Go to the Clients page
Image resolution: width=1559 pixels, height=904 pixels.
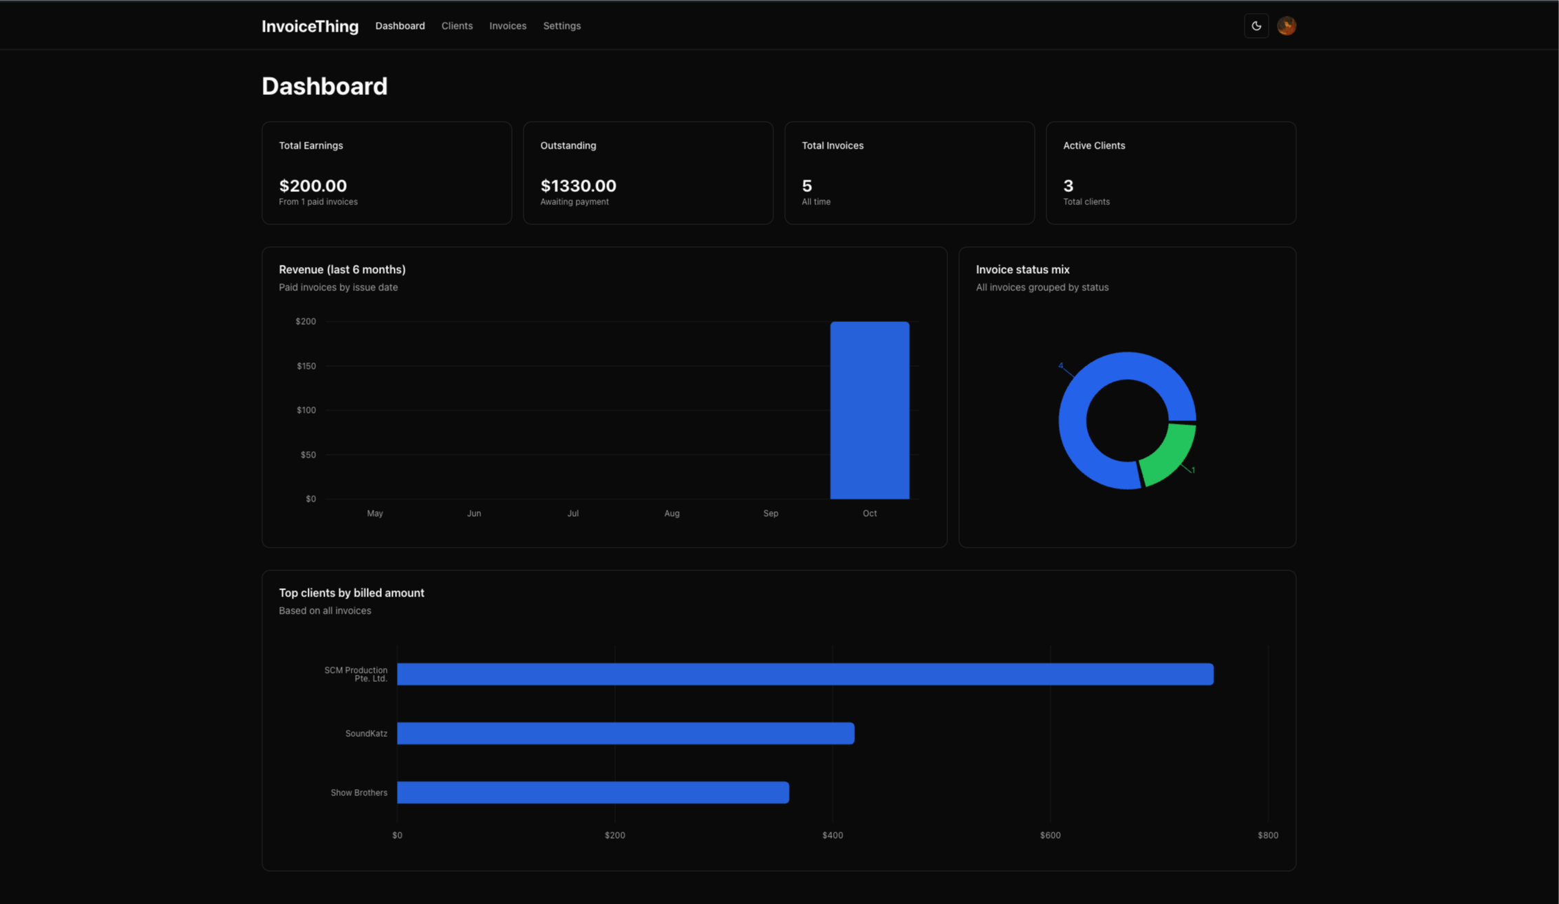point(457,26)
